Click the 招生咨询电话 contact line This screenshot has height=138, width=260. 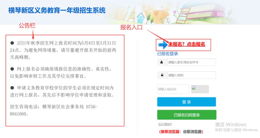pos(54,110)
